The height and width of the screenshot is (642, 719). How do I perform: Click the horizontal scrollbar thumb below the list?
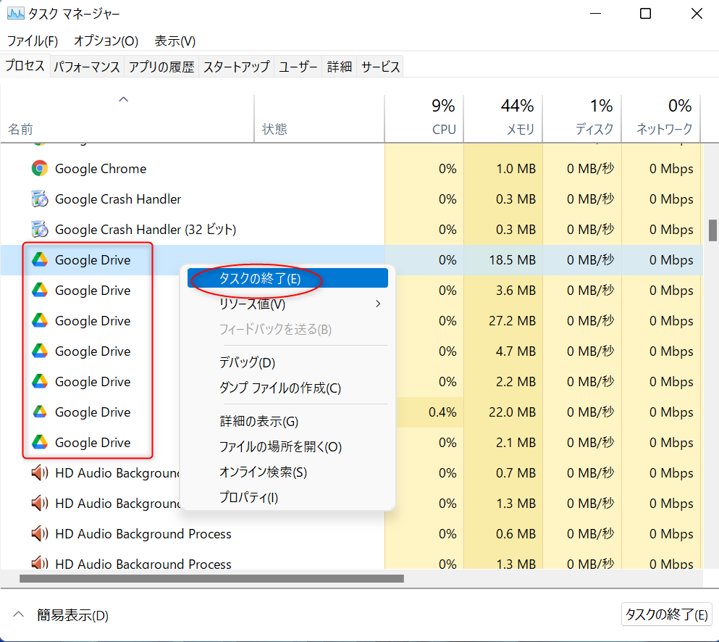tap(212, 579)
